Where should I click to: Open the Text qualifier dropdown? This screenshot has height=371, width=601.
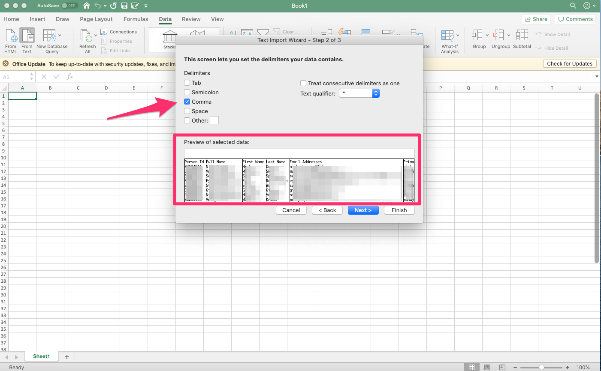[x=376, y=93]
